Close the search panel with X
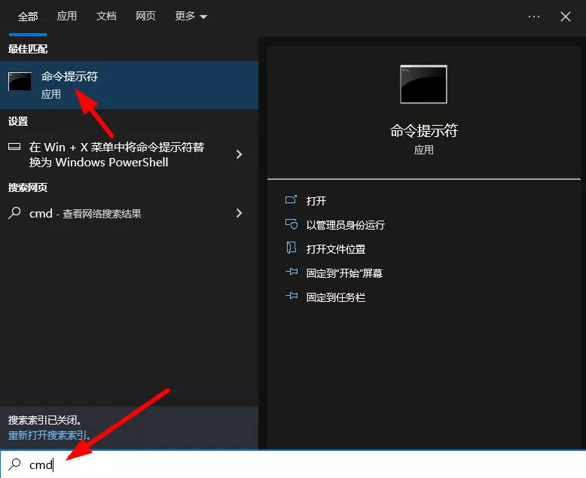 coord(566,17)
